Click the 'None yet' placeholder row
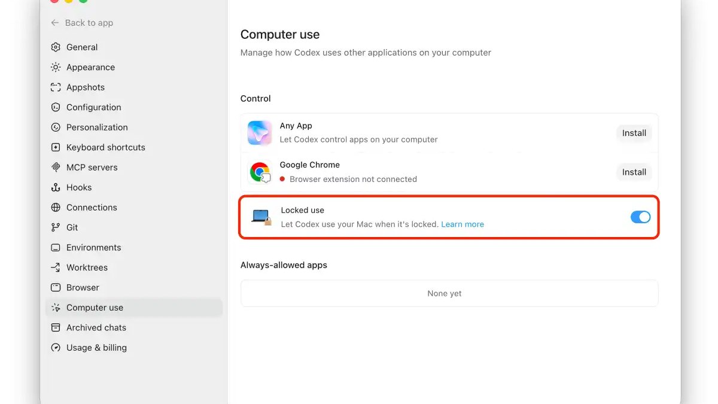The width and height of the screenshot is (718, 404). click(x=449, y=293)
